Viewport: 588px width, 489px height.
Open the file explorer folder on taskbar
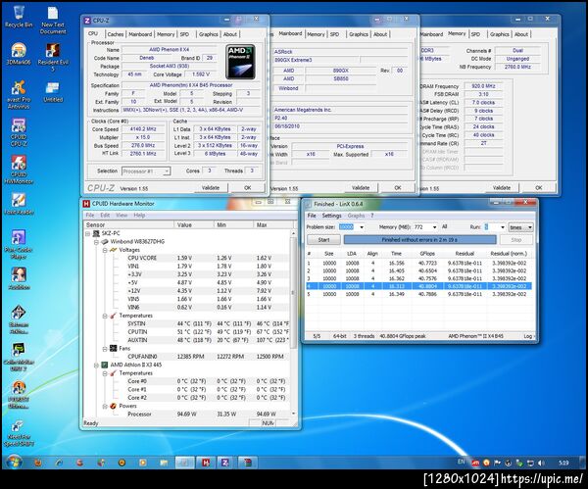[164, 463]
